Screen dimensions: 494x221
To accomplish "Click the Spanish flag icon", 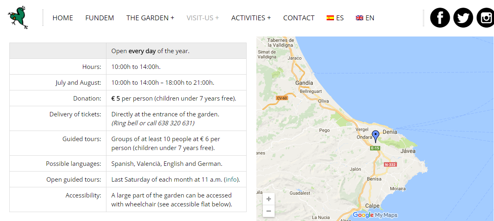I will tap(330, 18).
